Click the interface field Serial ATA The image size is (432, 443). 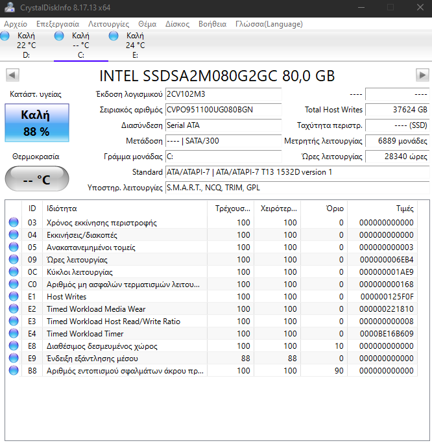click(x=224, y=125)
